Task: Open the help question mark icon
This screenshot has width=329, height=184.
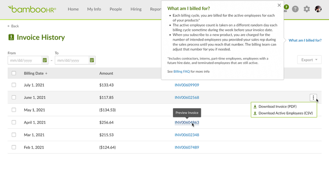Action: coord(295,9)
